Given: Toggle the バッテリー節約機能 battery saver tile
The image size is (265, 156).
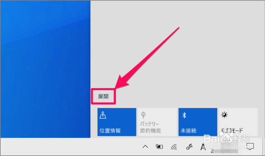Looking at the screenshot, I should click(x=157, y=122).
